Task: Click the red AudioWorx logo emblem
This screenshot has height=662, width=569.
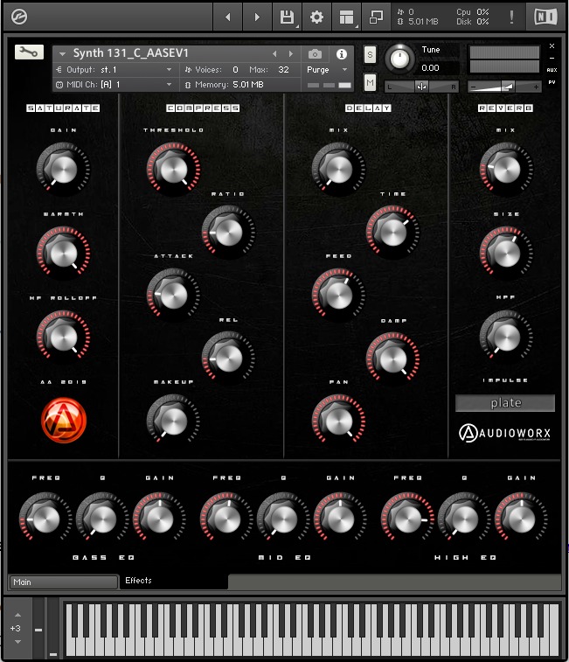Action: pyautogui.click(x=63, y=419)
